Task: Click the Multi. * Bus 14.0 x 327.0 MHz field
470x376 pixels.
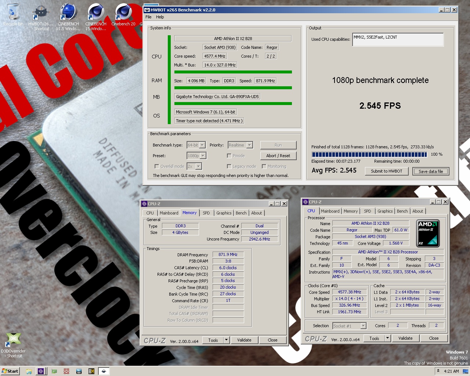Action: click(x=220, y=65)
